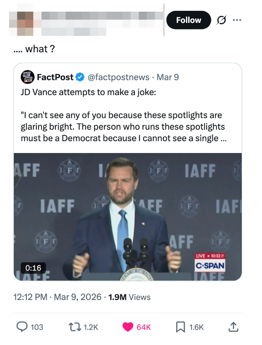
Task: Click the FactPost account name
Action: point(55,77)
